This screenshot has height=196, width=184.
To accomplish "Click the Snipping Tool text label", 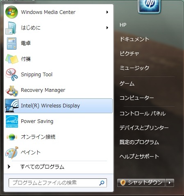I will 36,75.
